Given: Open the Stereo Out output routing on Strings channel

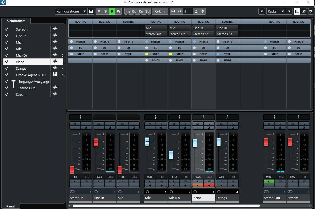Looking at the screenshot, I should [x=227, y=34].
